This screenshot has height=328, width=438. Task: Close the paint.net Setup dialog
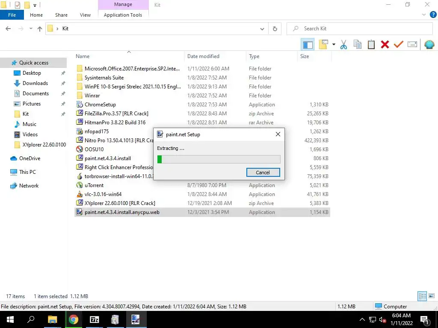click(x=278, y=134)
